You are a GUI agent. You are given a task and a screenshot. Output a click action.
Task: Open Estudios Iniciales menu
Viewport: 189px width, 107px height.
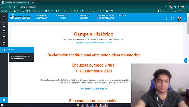tap(84, 17)
